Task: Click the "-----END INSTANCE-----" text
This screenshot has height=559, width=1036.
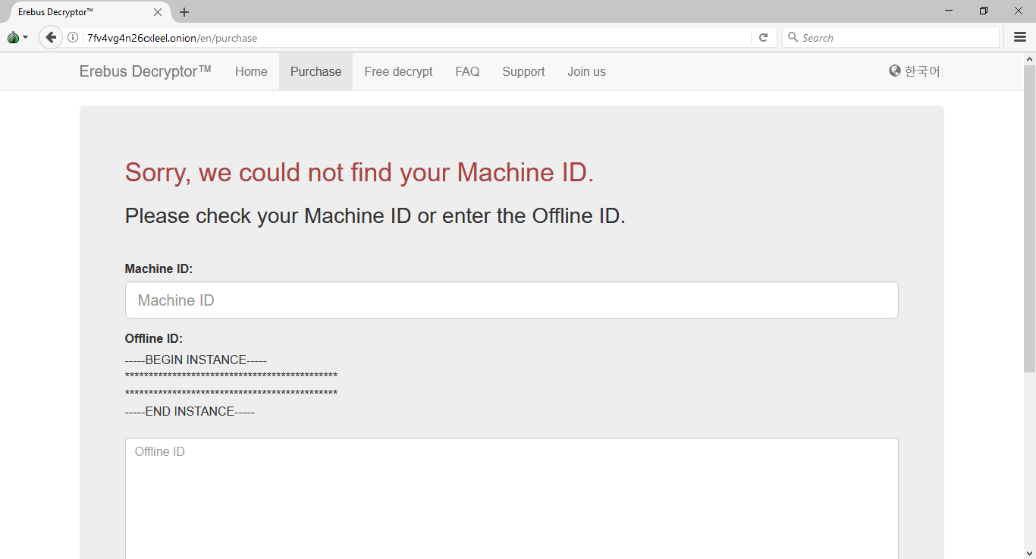Action: coord(190,411)
